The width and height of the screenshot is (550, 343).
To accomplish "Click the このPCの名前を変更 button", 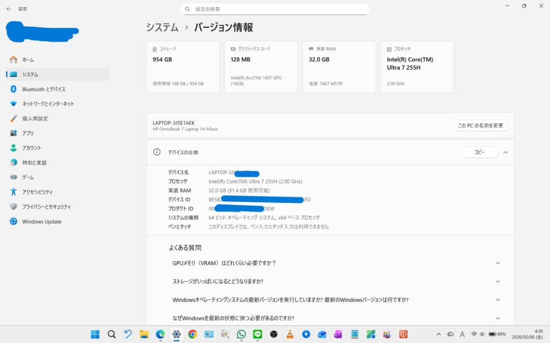I will [480, 125].
